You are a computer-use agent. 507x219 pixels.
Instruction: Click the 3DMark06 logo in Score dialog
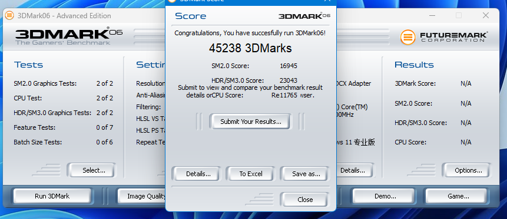pos(304,16)
